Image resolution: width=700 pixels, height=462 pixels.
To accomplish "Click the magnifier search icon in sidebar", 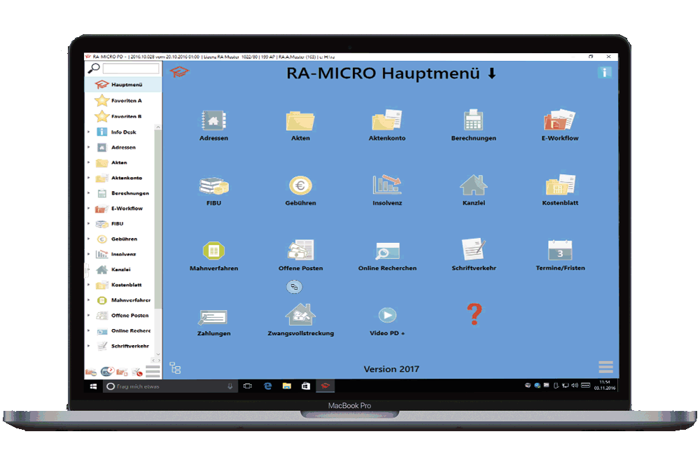I will [x=93, y=68].
